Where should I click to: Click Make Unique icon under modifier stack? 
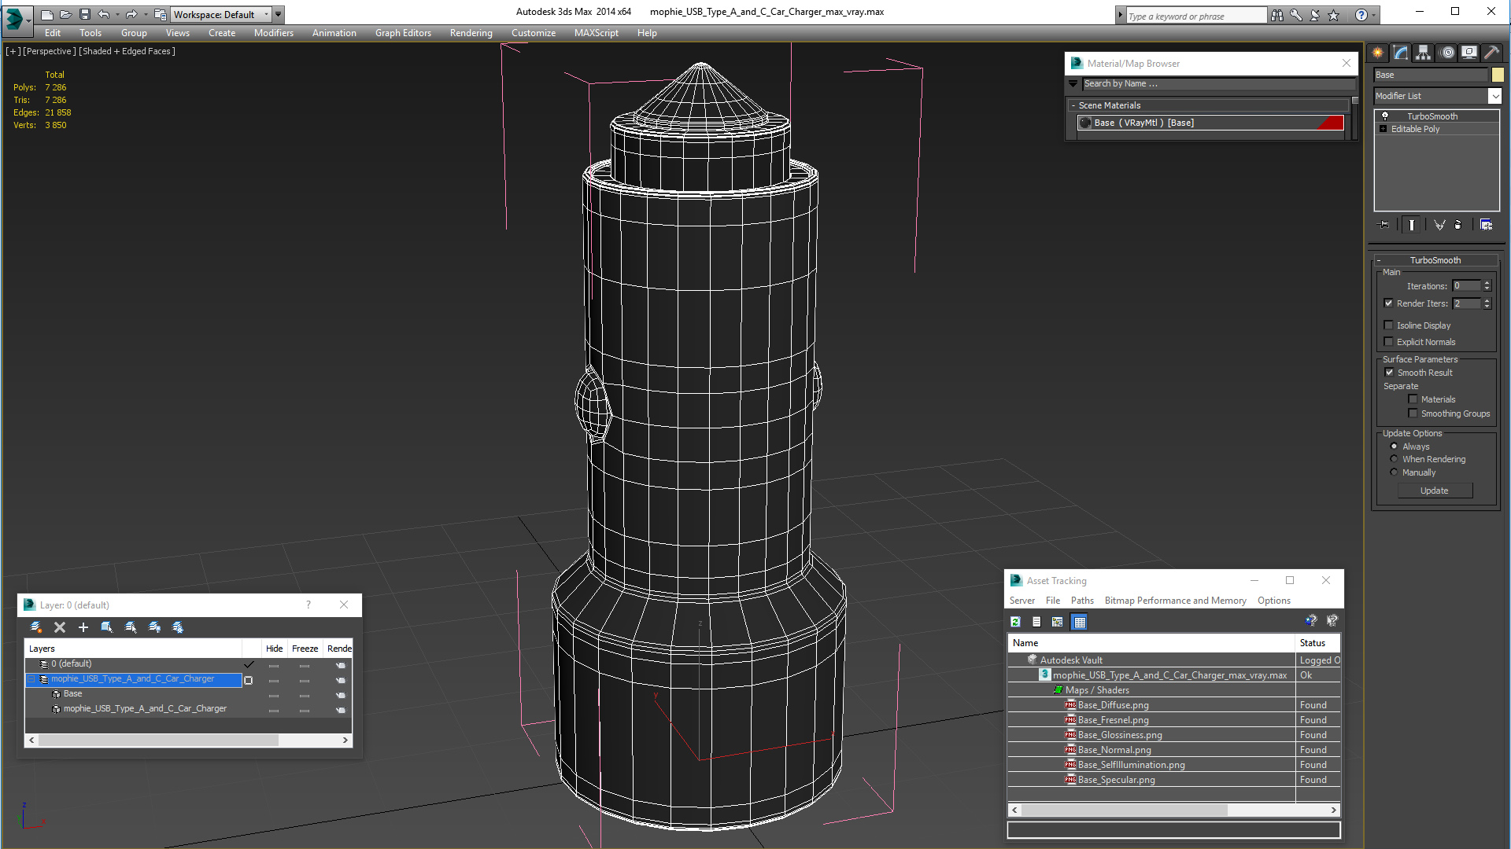pos(1439,225)
